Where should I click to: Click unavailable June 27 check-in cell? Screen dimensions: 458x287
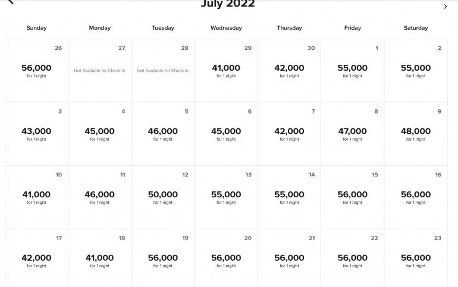click(x=99, y=70)
